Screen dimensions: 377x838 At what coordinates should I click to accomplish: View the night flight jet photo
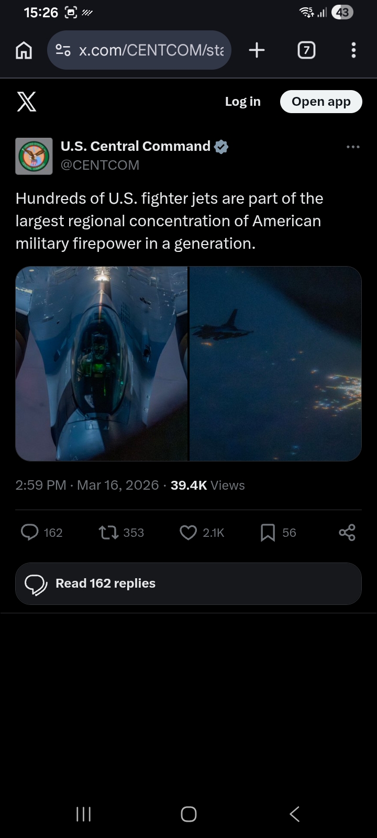point(275,363)
